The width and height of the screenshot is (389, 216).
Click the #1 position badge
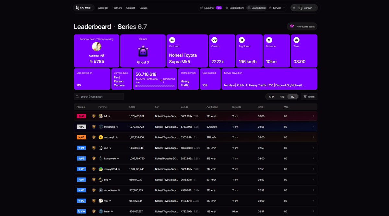(81, 116)
